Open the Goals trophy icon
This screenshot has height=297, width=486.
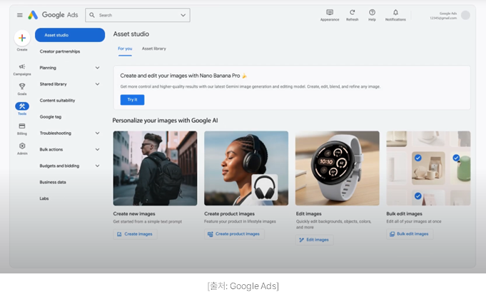point(22,86)
